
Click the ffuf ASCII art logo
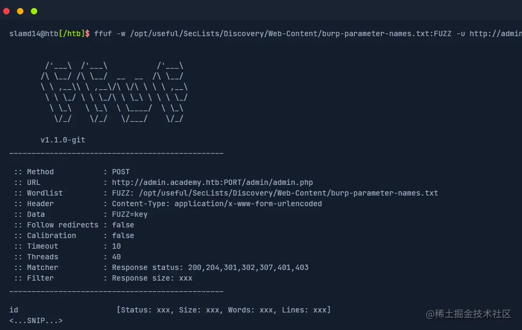(x=114, y=92)
